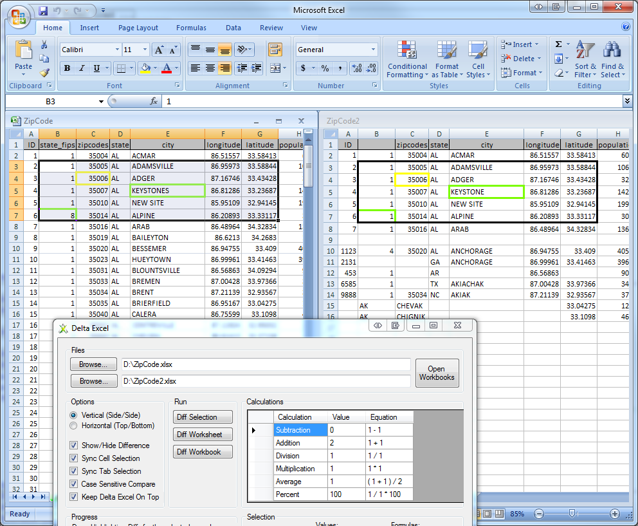
Task: Align text left in cell
Action: tap(196, 68)
